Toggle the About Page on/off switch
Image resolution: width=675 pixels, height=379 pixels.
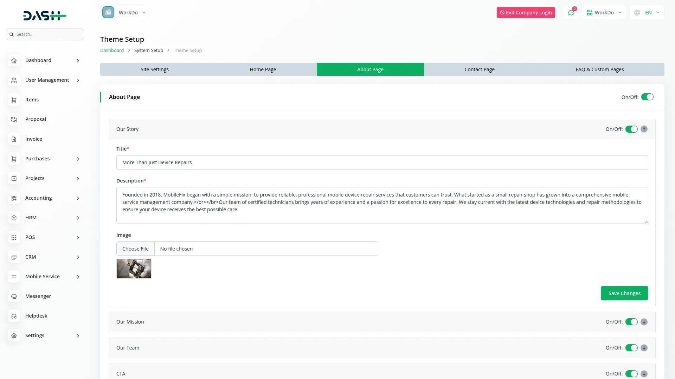click(x=648, y=97)
